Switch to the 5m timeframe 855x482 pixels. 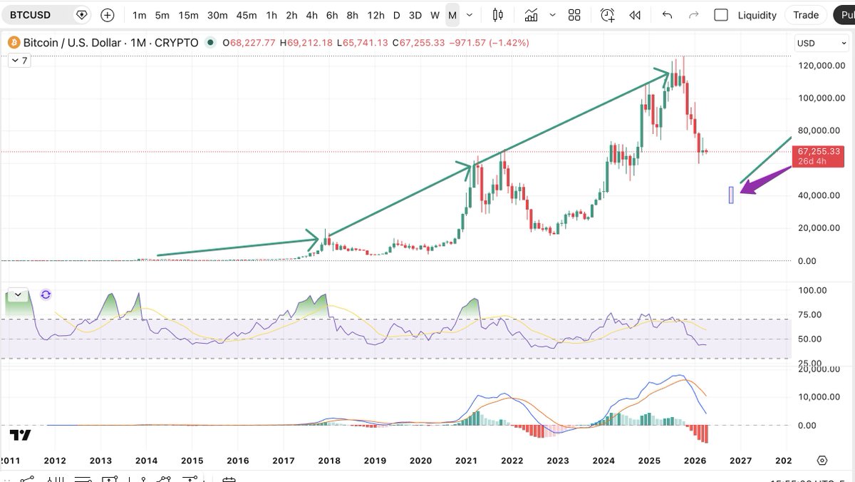pyautogui.click(x=162, y=15)
